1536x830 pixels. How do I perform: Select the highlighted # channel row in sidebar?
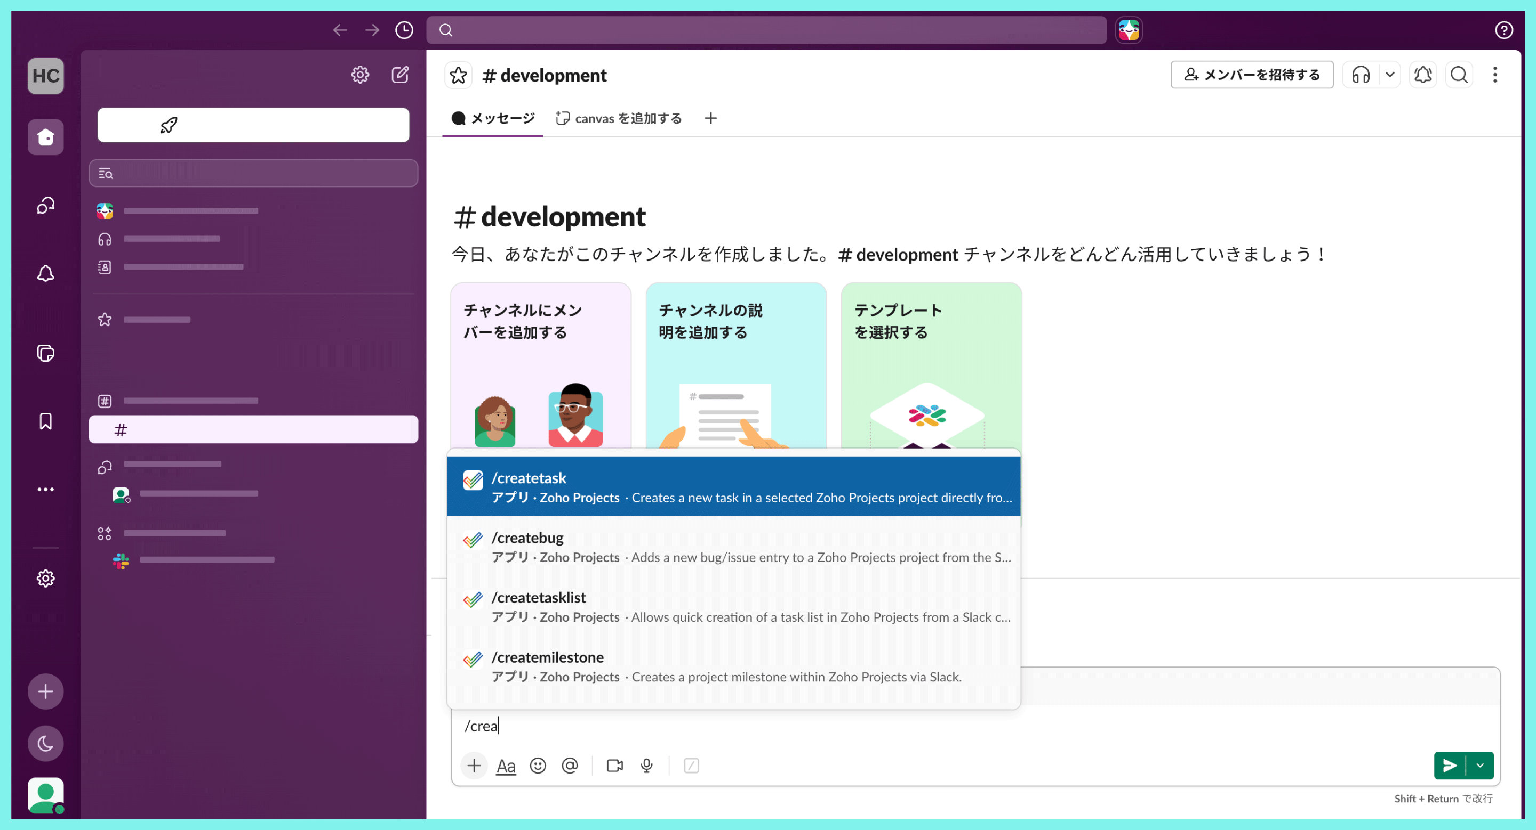253,429
